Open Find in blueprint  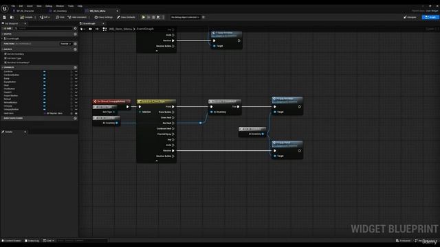[60, 17]
